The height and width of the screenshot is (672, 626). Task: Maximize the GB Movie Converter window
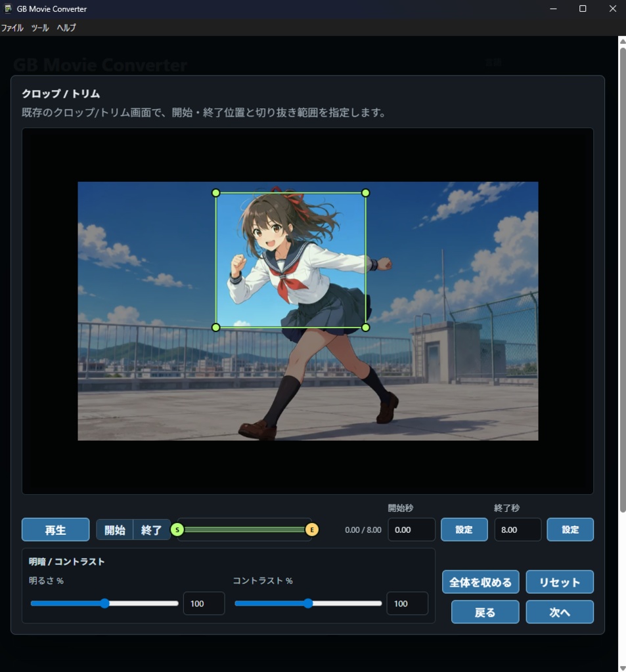583,9
